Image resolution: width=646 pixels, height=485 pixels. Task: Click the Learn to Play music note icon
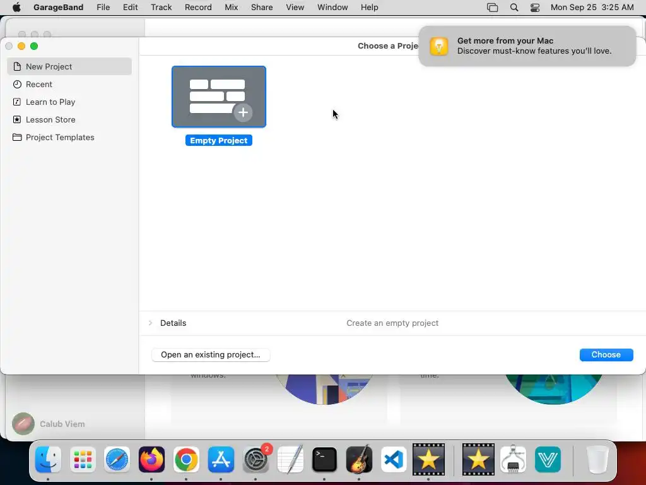pyautogui.click(x=17, y=102)
